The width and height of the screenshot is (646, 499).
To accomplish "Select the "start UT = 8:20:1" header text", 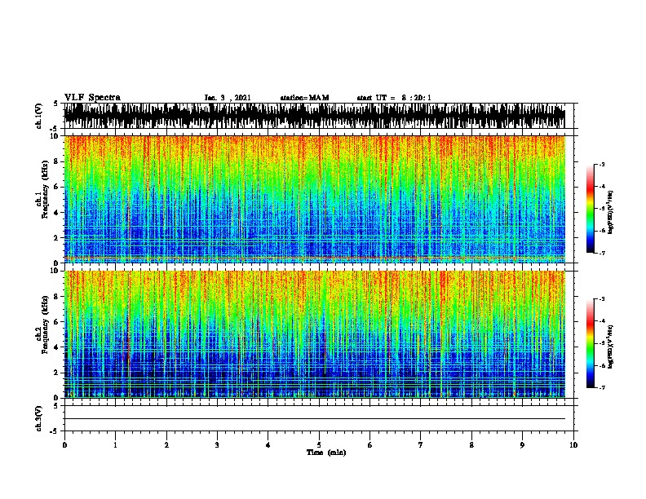I will tap(394, 98).
